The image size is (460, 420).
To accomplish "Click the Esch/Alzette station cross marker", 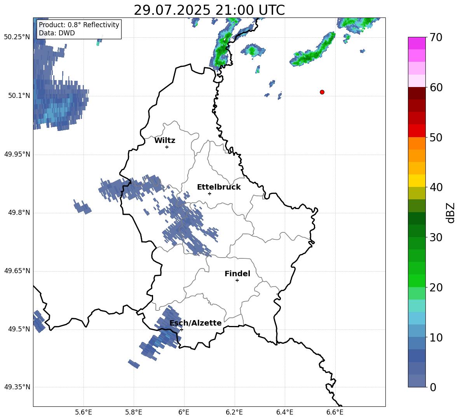I will [x=181, y=329].
